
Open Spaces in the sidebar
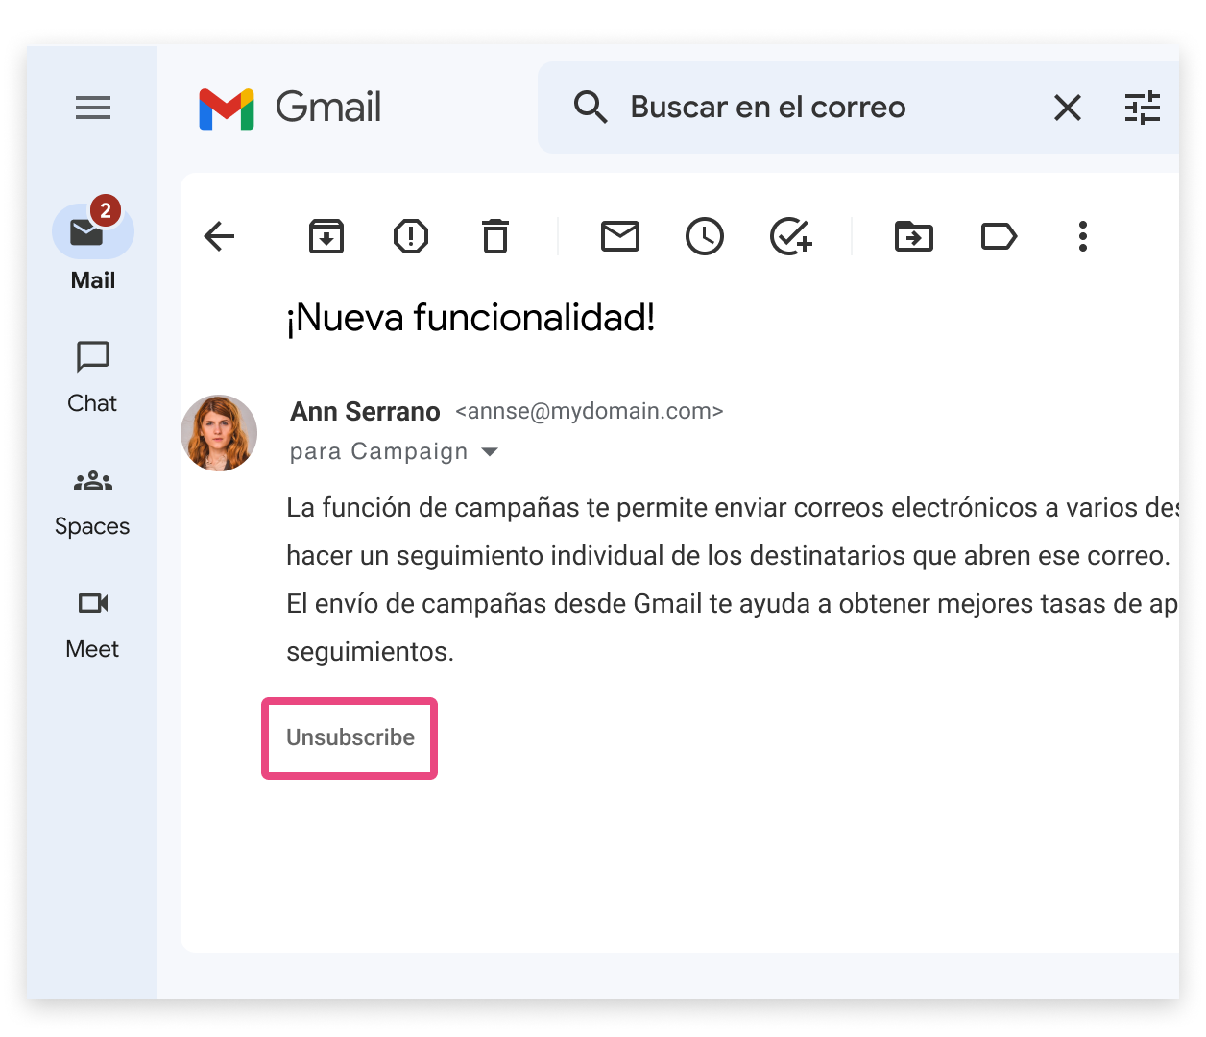tap(91, 497)
